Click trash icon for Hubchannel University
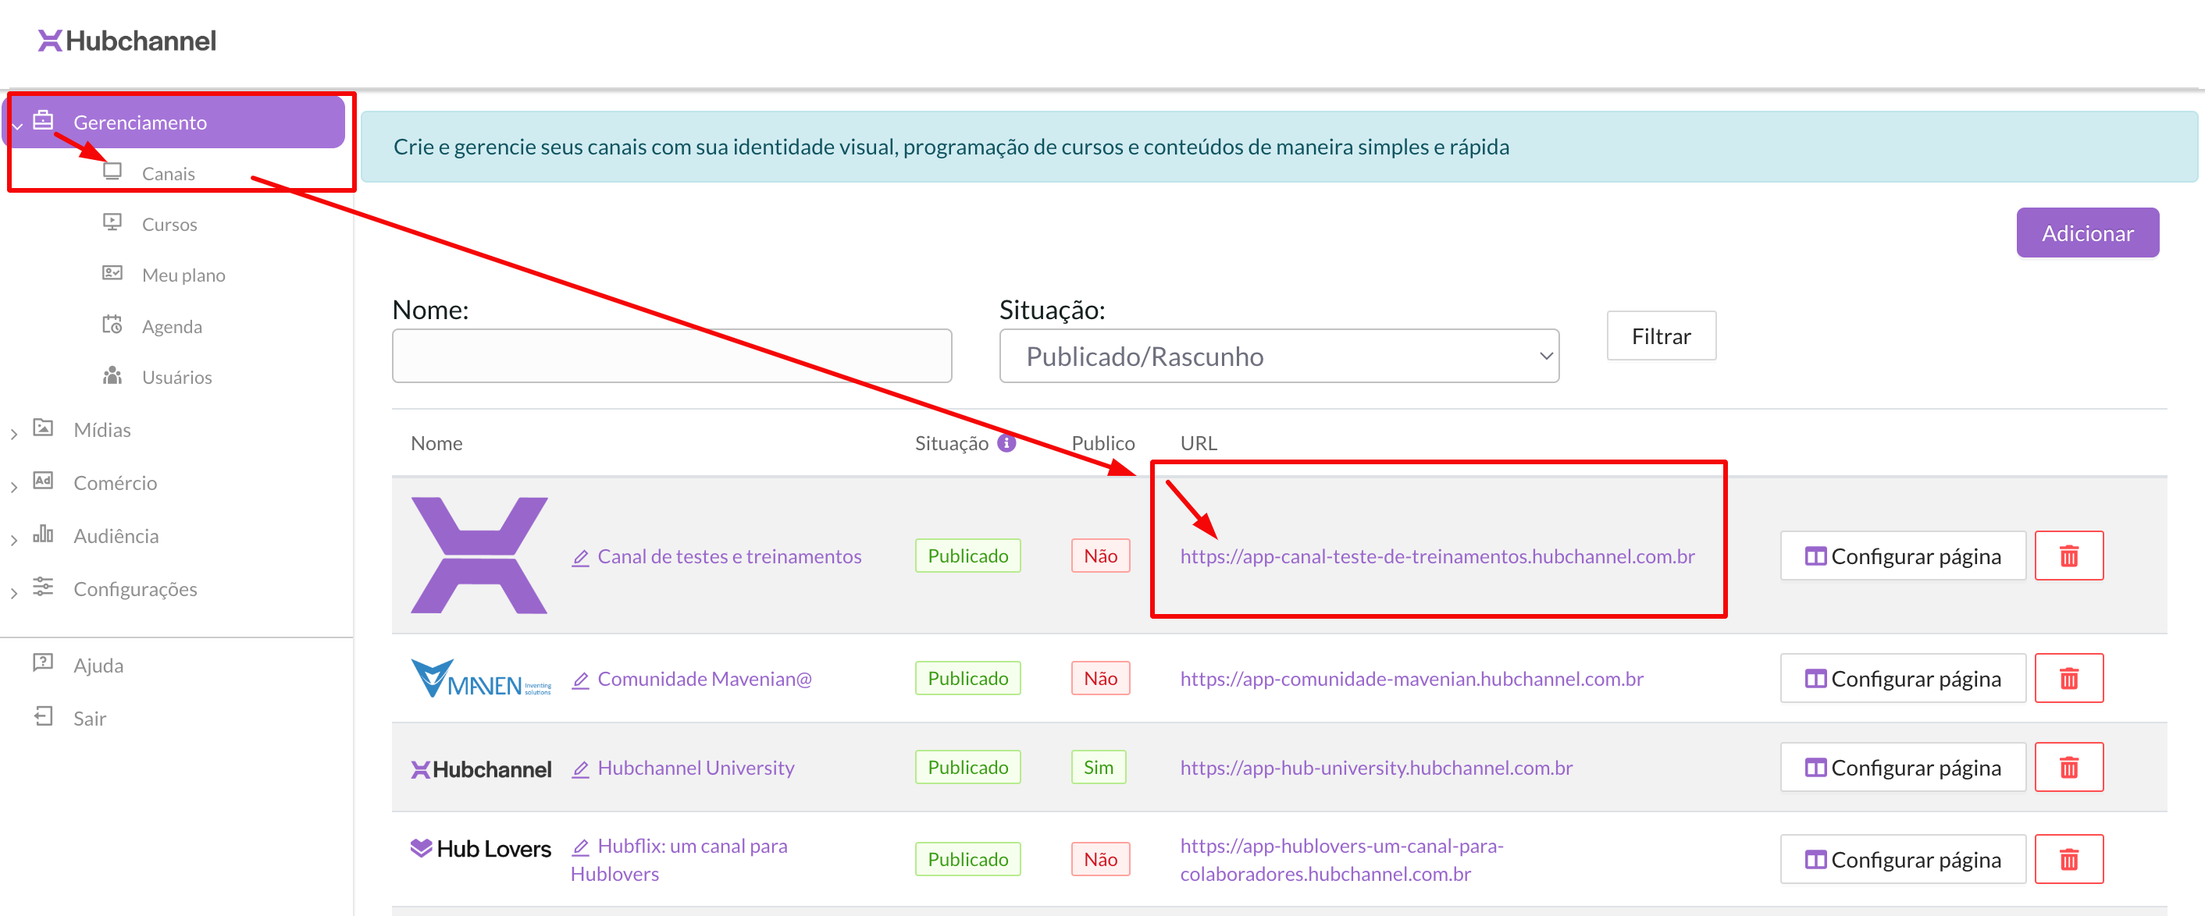This screenshot has height=916, width=2205. click(x=2068, y=768)
